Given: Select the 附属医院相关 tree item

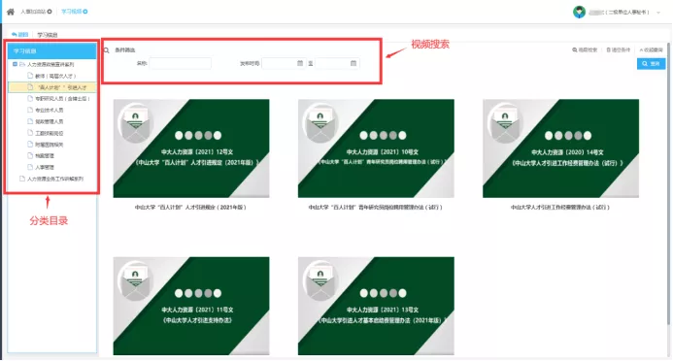Looking at the screenshot, I should coord(50,145).
